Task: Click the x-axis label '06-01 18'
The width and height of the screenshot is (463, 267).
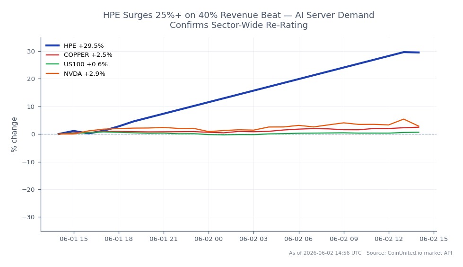Action: [x=119, y=239]
